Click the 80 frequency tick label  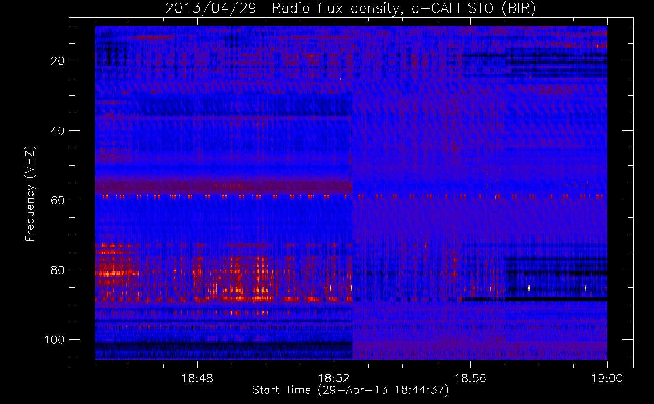pos(58,270)
